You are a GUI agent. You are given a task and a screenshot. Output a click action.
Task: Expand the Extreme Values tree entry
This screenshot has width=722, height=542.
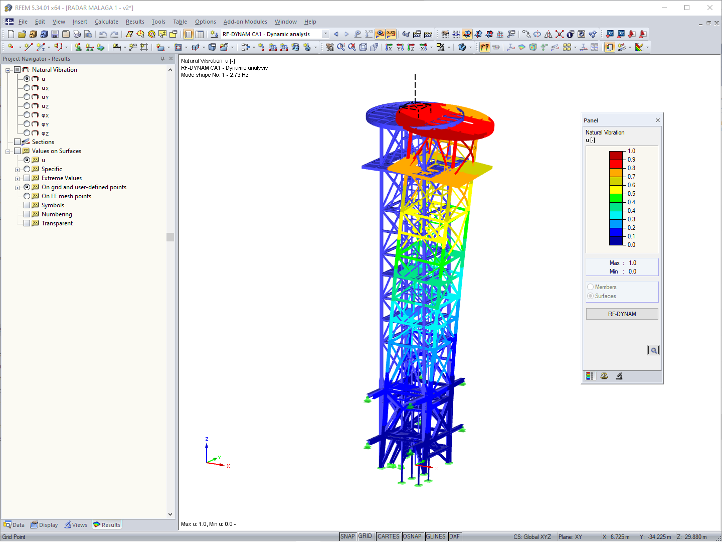[18, 178]
